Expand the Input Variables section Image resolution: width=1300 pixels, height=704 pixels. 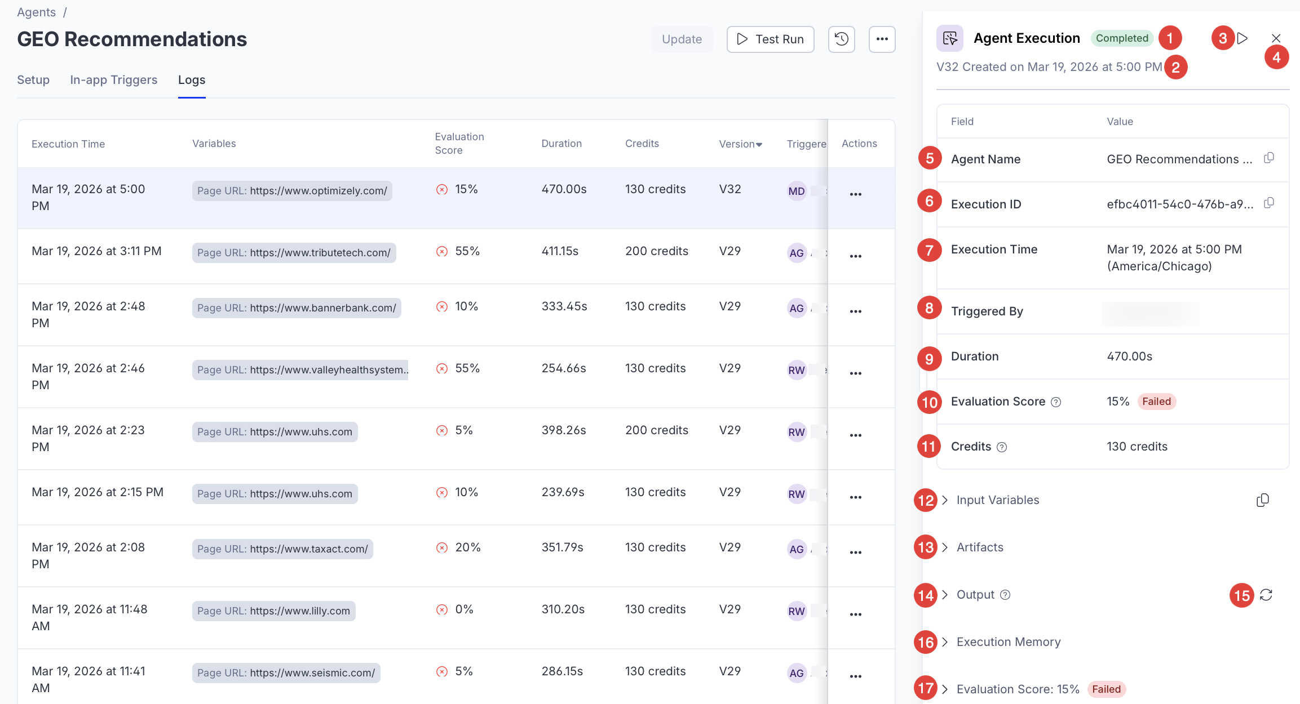coord(997,500)
